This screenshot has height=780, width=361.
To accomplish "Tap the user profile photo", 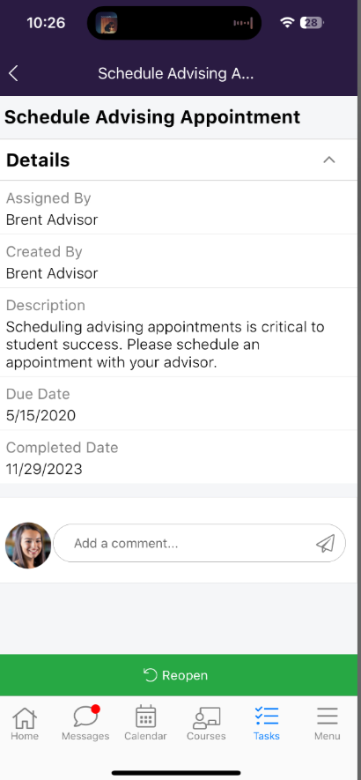I will [28, 546].
